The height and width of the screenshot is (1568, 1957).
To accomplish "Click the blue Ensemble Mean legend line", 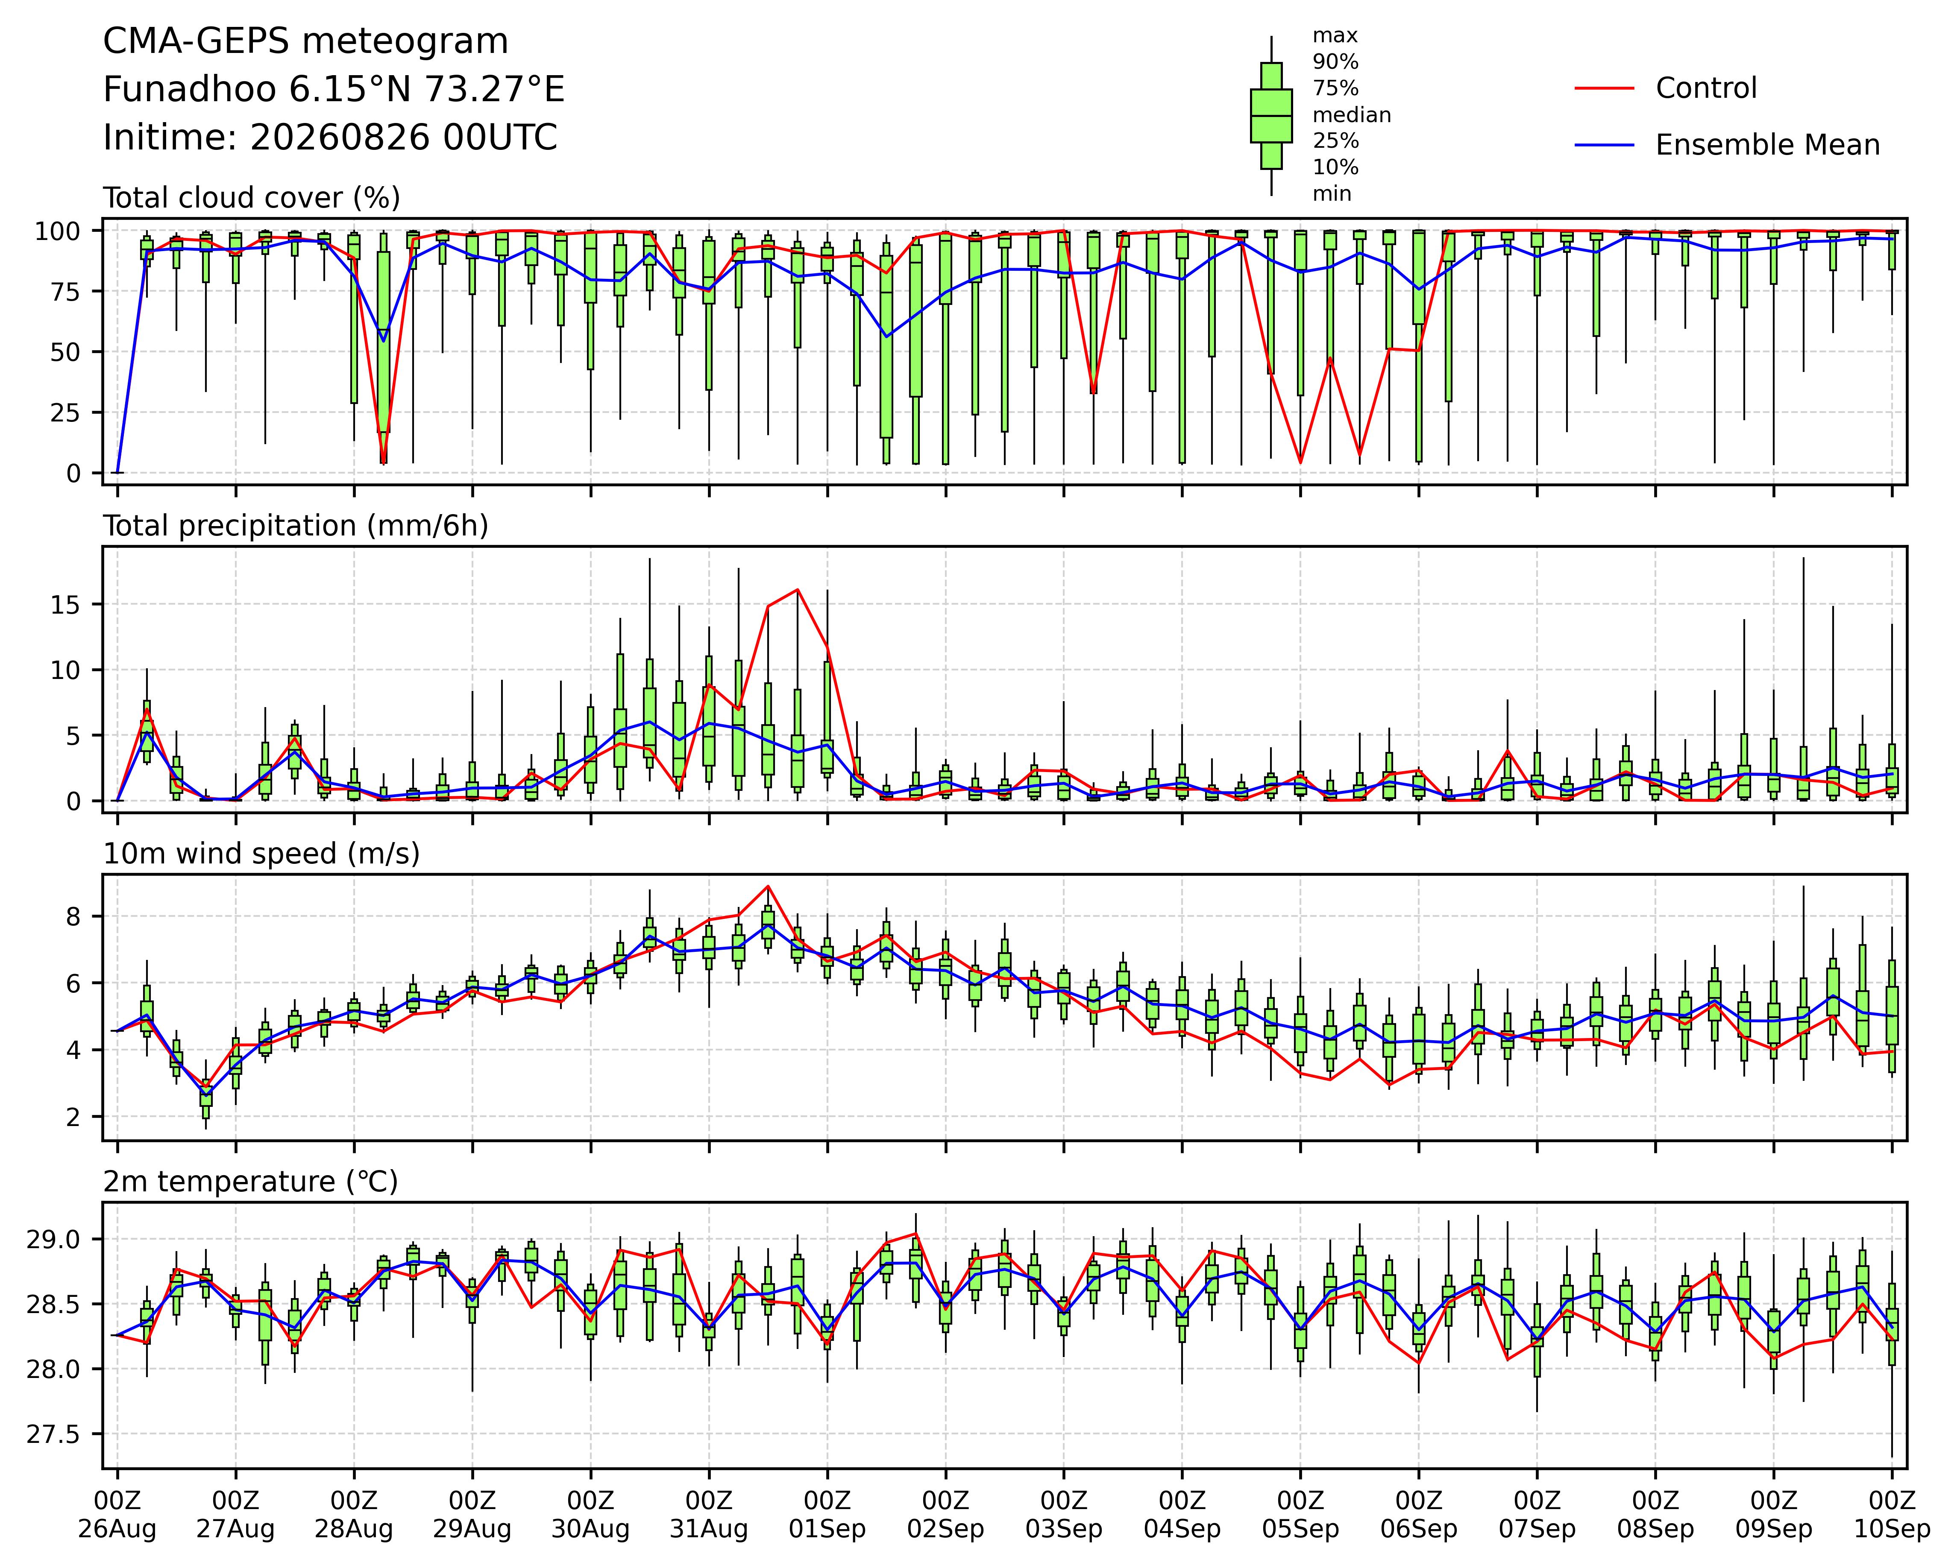I will coord(1604,145).
